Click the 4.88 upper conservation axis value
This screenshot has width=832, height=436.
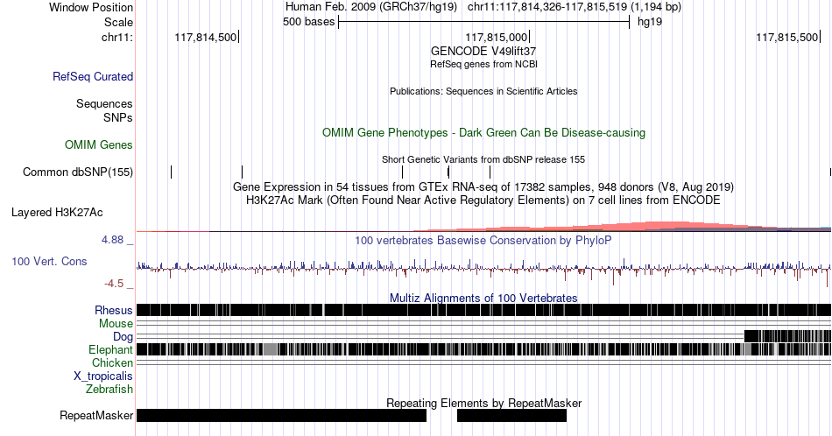[x=112, y=240]
